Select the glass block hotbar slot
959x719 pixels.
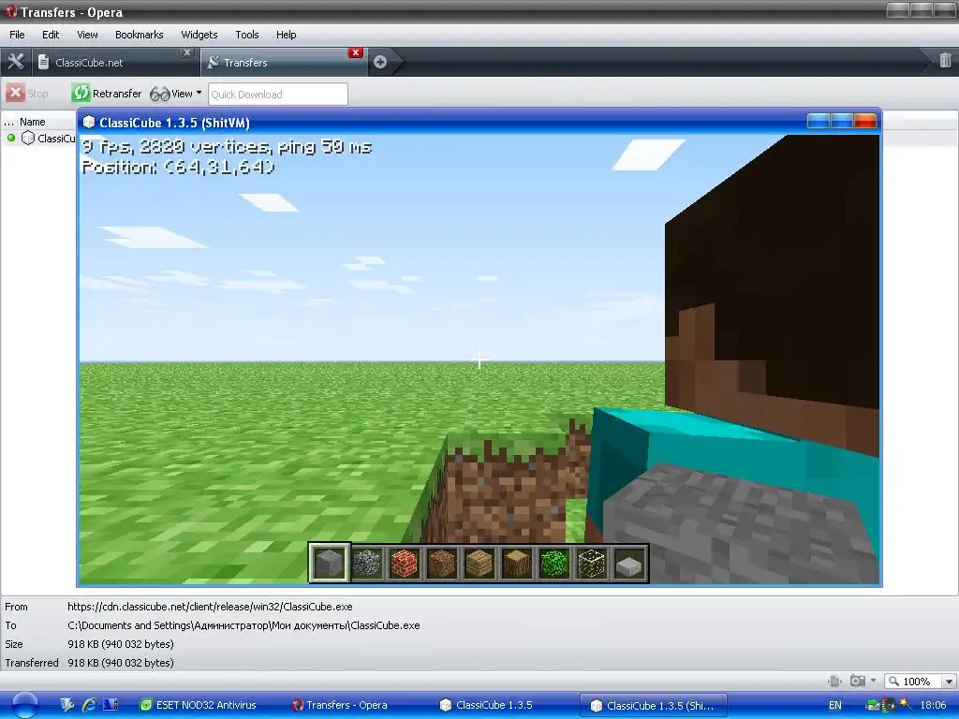click(x=592, y=563)
